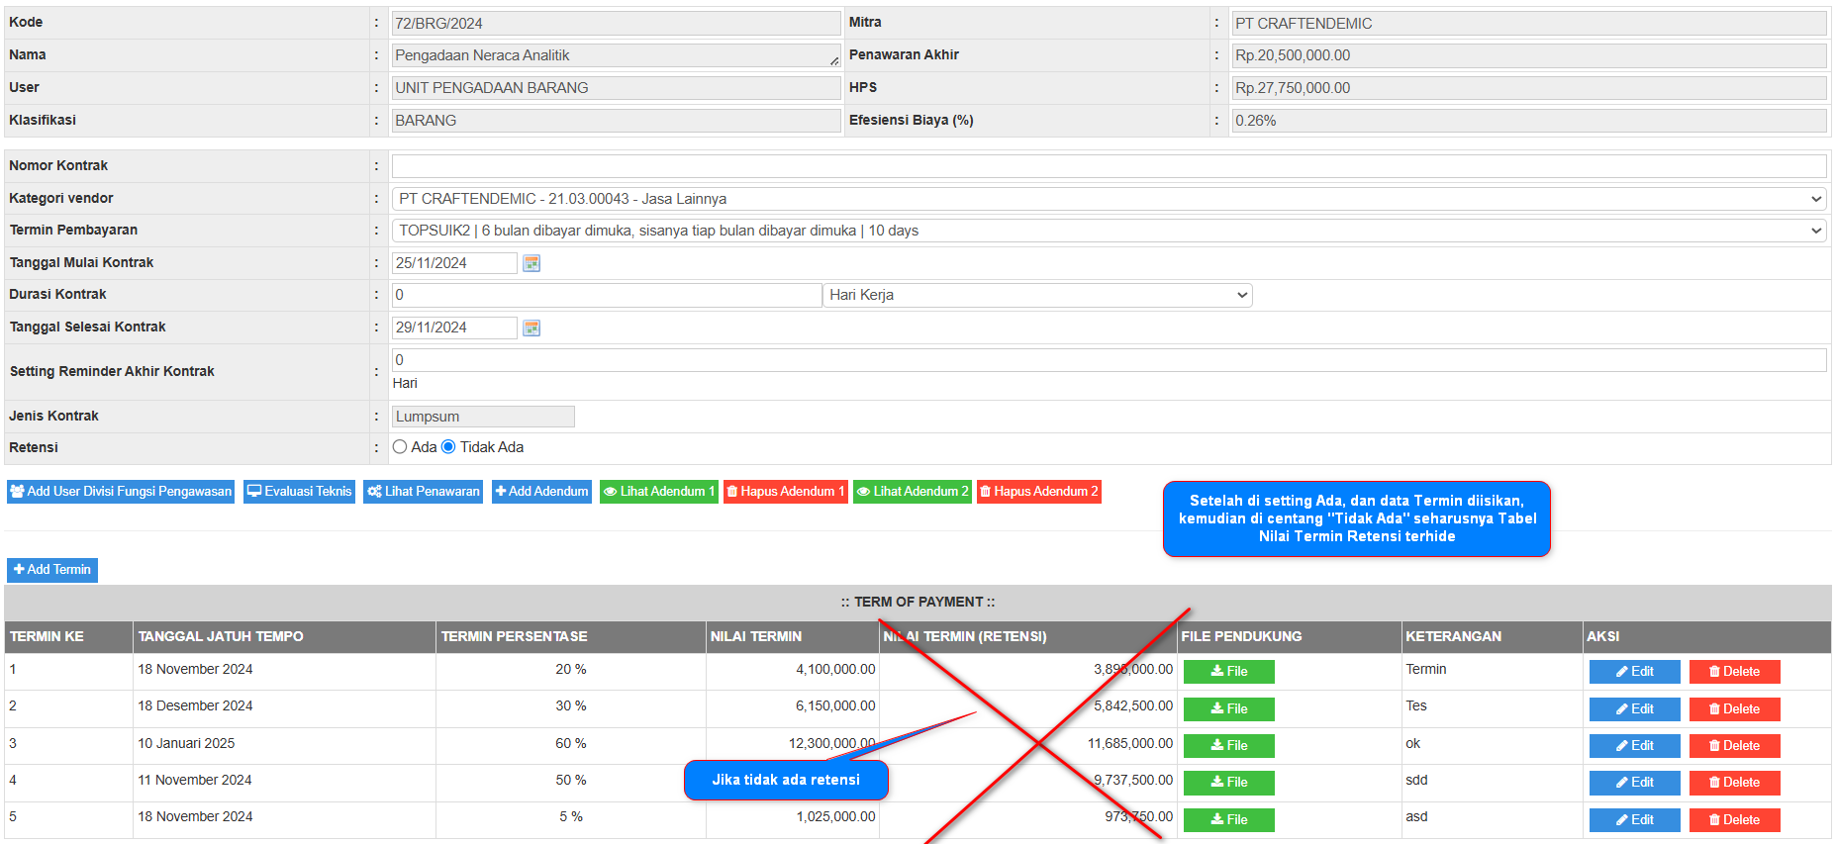1836x844 pixels.
Task: Click the Add Termin button
Action: [x=52, y=570]
